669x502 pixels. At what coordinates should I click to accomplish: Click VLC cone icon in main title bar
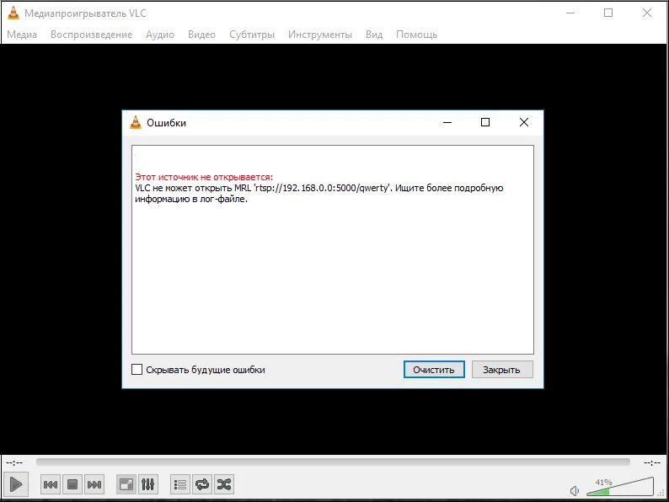click(x=13, y=13)
